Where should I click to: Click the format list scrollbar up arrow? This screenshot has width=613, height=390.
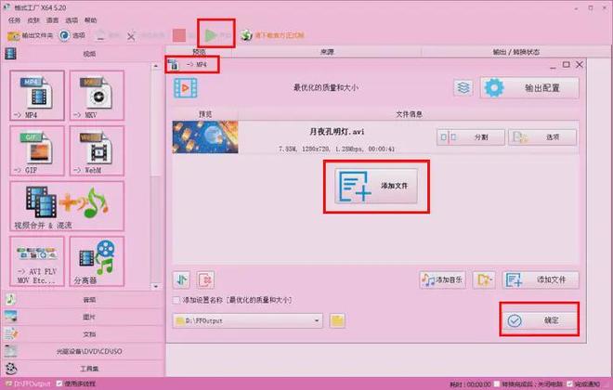click(156, 66)
